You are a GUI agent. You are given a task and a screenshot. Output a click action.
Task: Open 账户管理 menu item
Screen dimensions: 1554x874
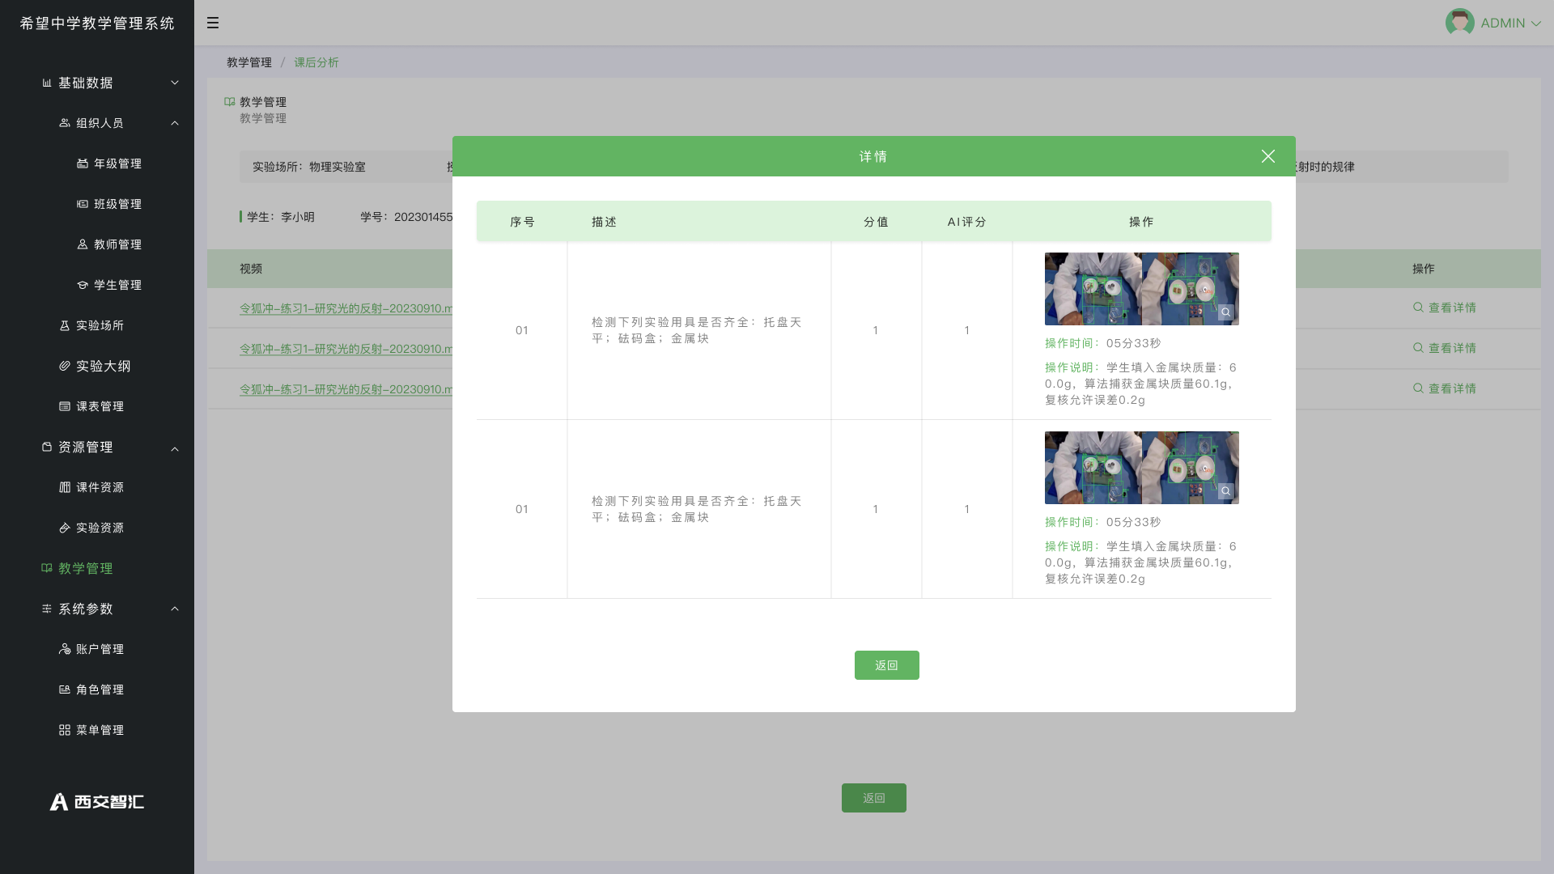(100, 649)
